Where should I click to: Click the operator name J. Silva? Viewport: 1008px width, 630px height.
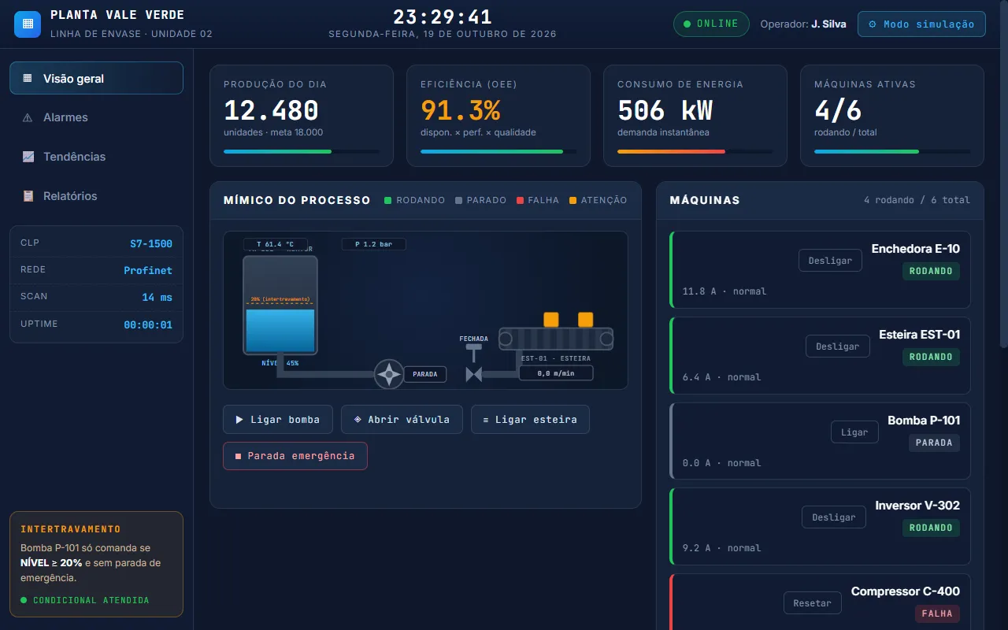(828, 24)
